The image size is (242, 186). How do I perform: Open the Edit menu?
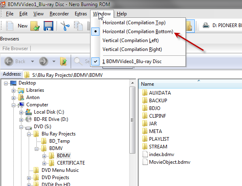click(23, 14)
